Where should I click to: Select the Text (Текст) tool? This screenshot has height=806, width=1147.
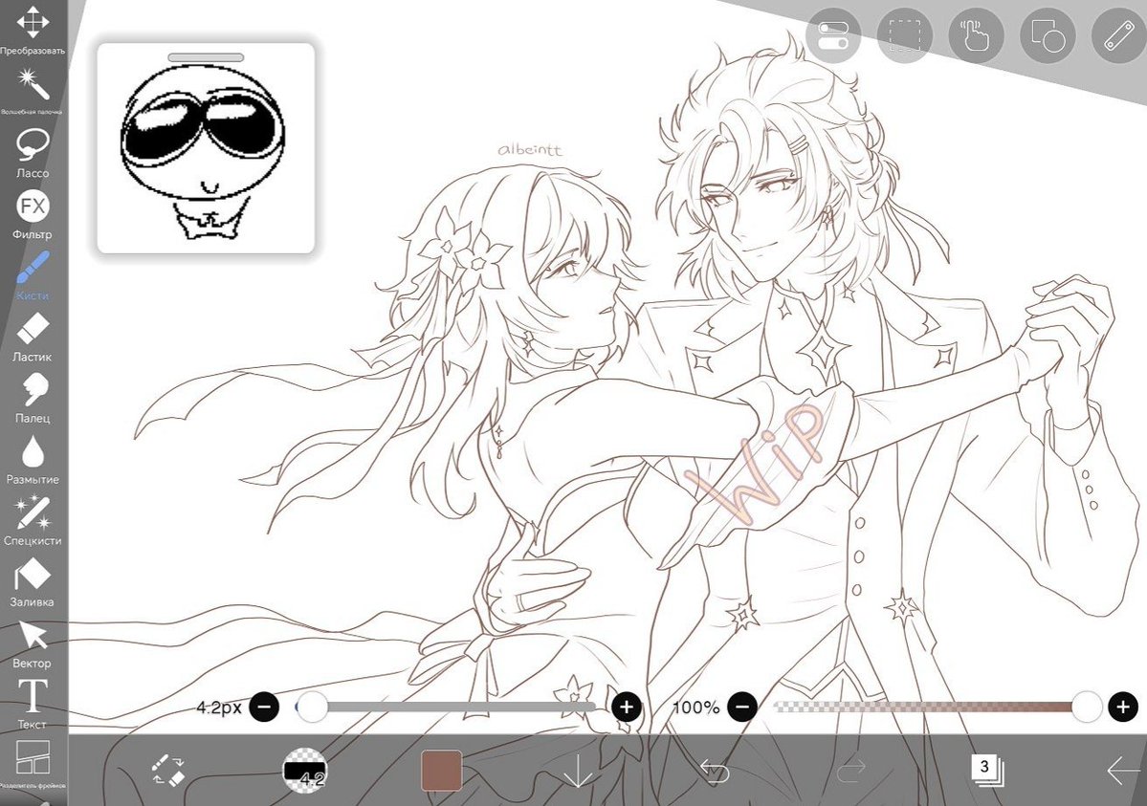coord(33,704)
